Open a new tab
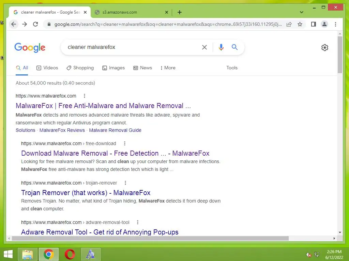Viewport: 349px width, 261px height. pos(180,12)
